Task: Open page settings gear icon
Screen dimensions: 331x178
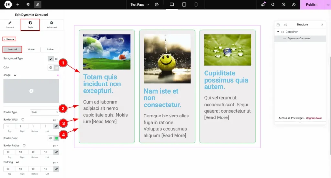Action: pyautogui.click(x=157, y=5)
